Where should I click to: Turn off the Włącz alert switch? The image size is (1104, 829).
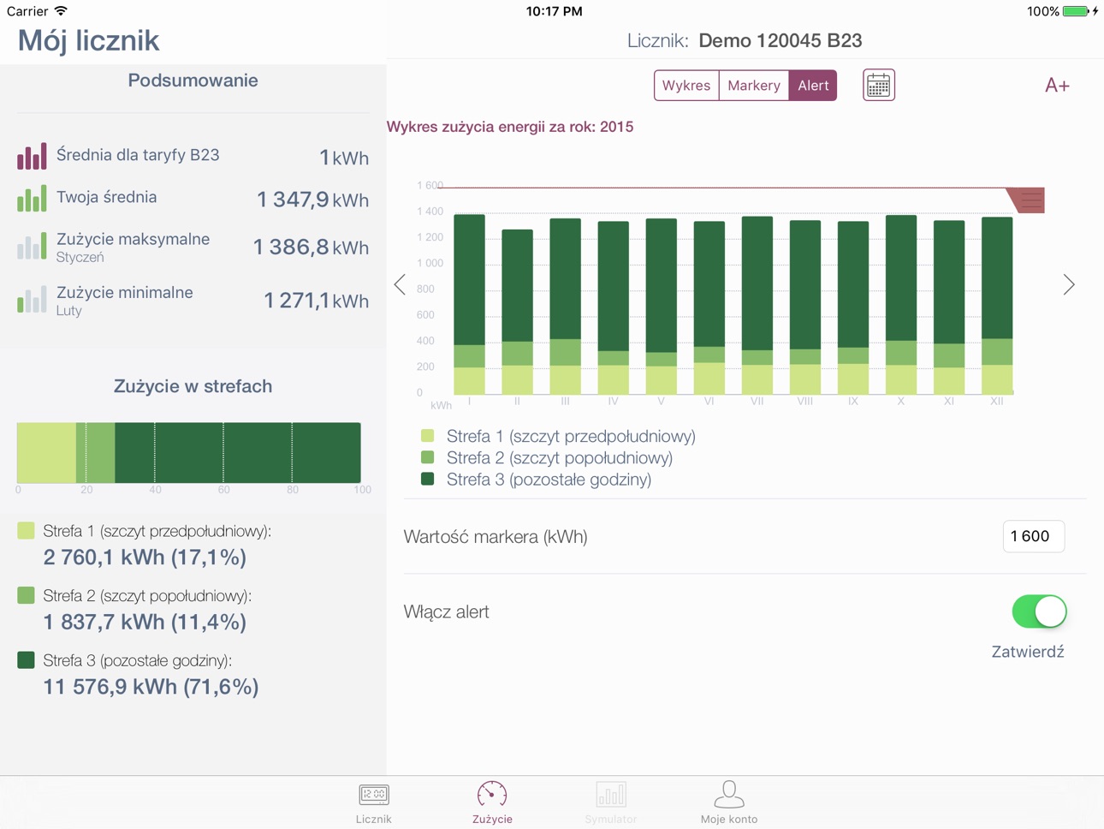[1040, 611]
